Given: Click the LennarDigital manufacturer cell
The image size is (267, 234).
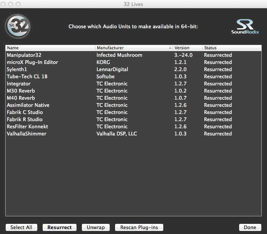Looking at the screenshot, I should tap(112, 69).
